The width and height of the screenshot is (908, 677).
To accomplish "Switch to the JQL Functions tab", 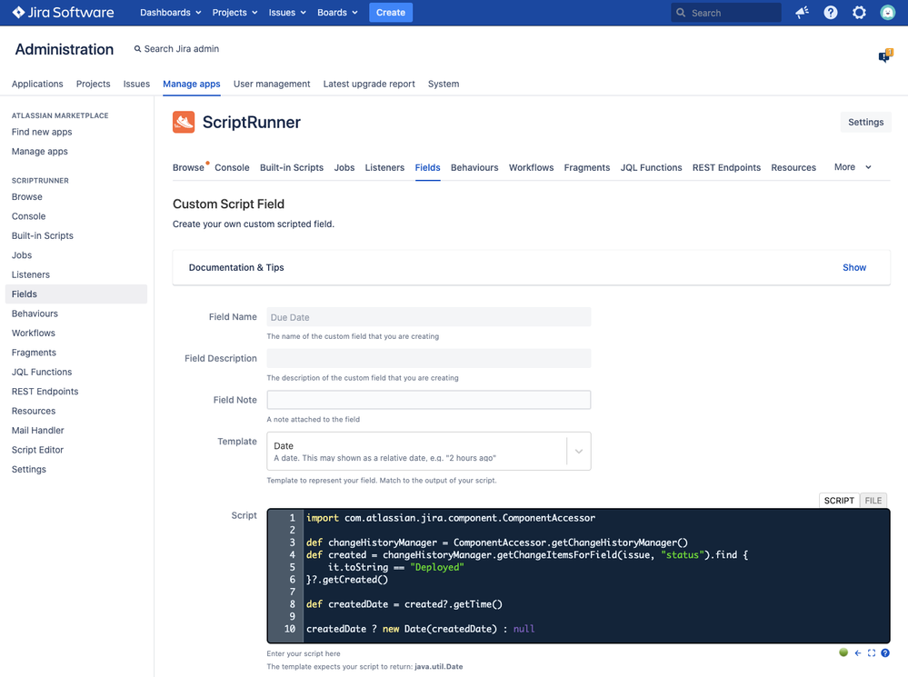I will coord(651,167).
